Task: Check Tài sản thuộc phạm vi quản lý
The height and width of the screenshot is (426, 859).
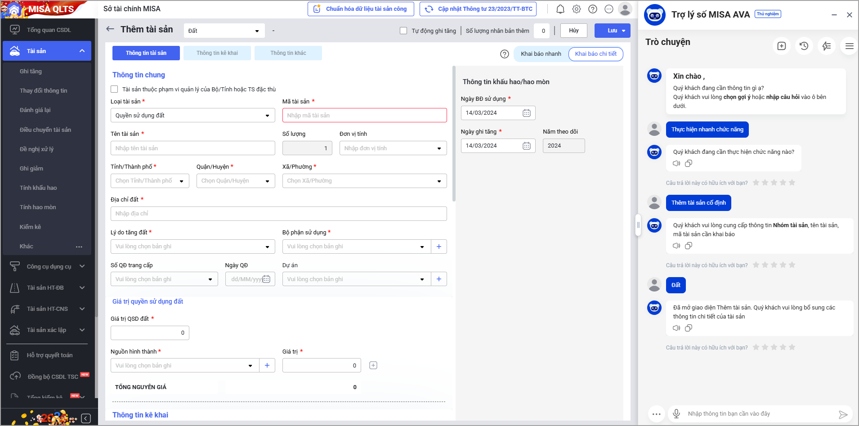Action: tap(115, 89)
